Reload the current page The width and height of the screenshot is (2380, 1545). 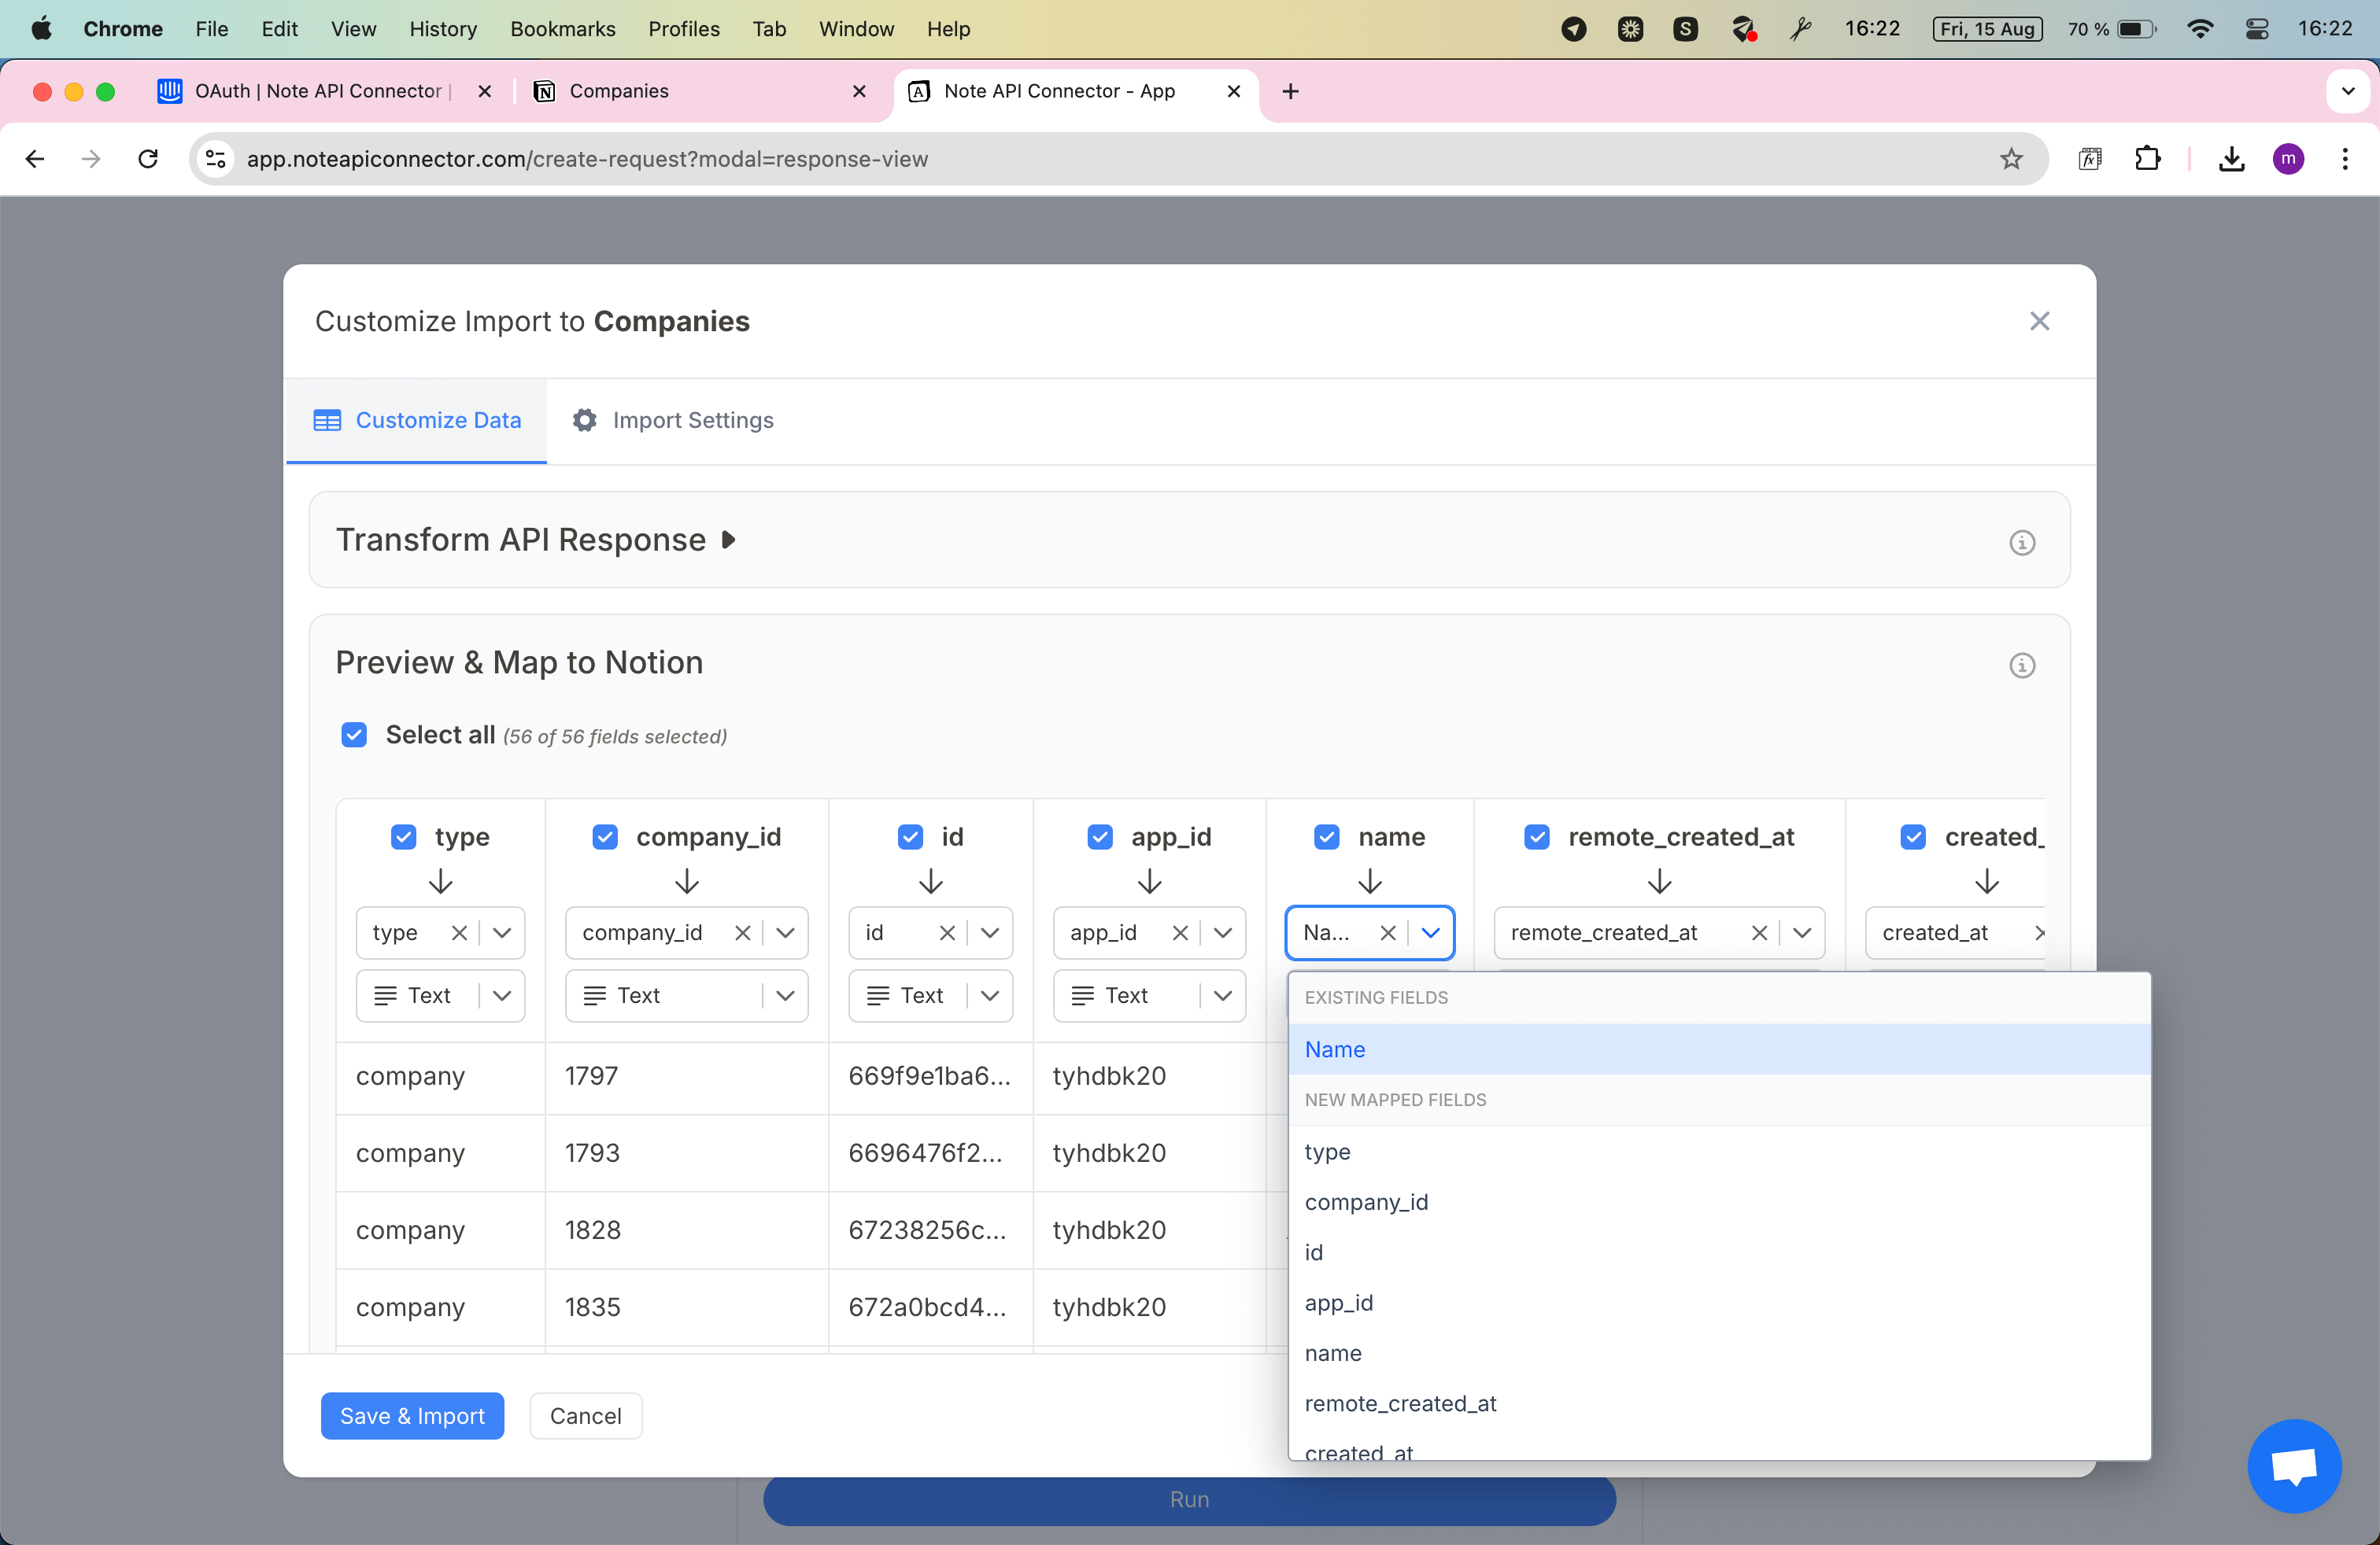click(148, 159)
